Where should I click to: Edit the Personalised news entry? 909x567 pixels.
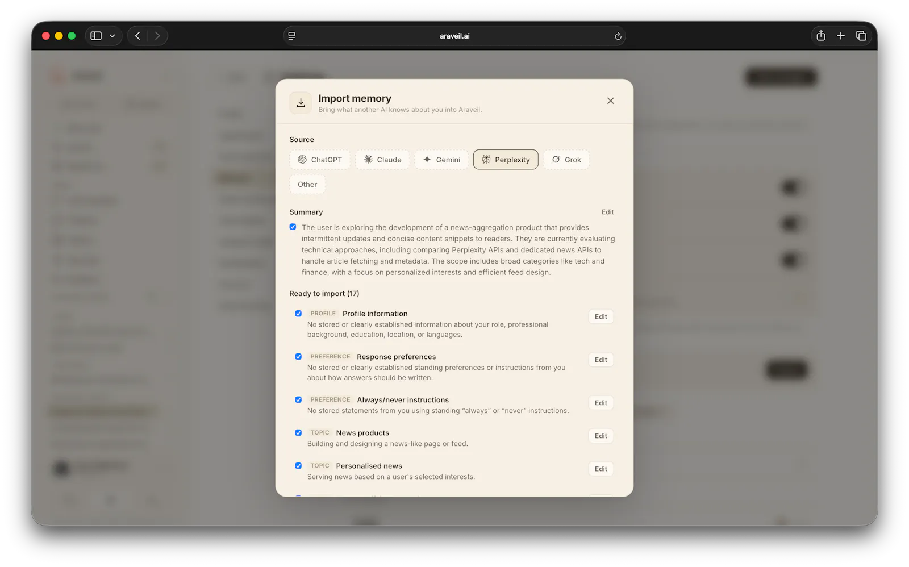tap(601, 469)
